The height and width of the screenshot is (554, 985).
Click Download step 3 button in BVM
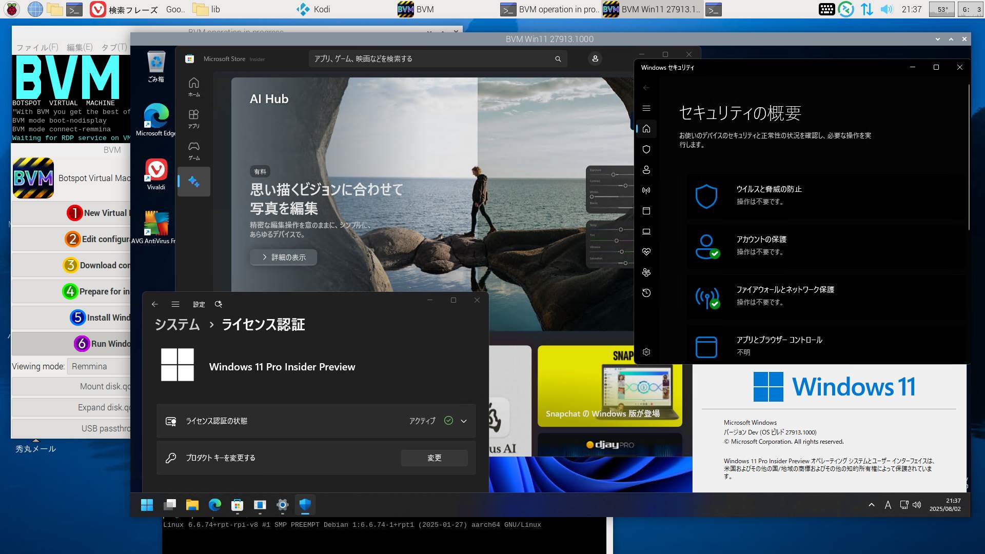click(x=71, y=265)
